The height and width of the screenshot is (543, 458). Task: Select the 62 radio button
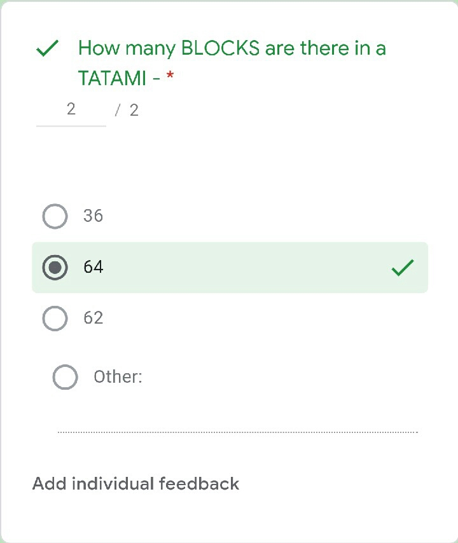(x=55, y=318)
